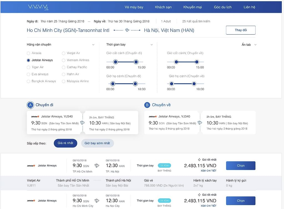Sort results by Giờ bay sớm nhất
Screen dimensions: 284x209
[x=97, y=143]
